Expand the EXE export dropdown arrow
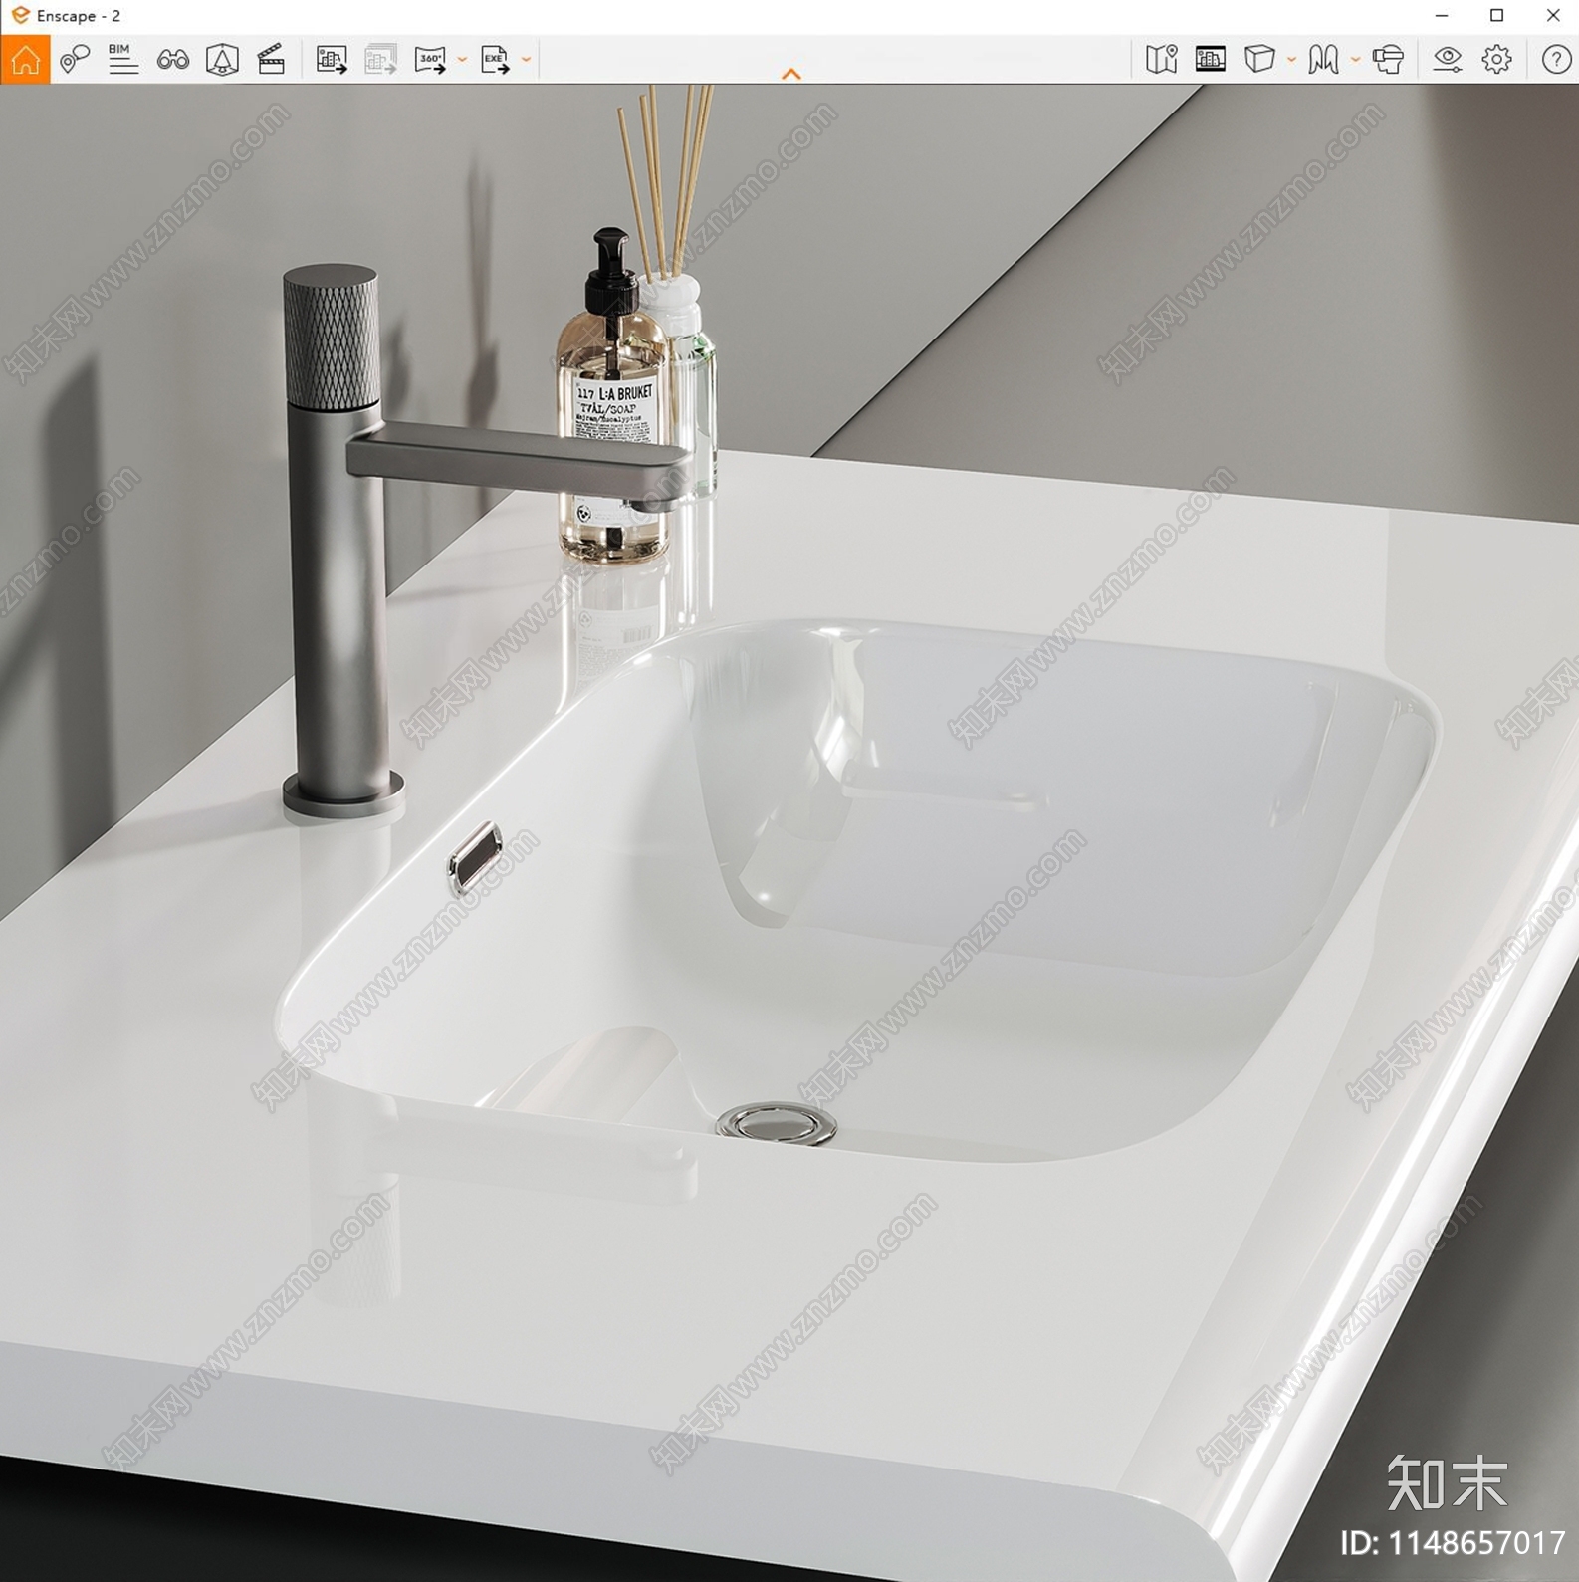The width and height of the screenshot is (1579, 1582). pyautogui.click(x=527, y=60)
